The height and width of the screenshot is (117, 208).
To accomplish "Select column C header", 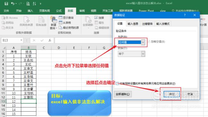I will pos(44,48).
